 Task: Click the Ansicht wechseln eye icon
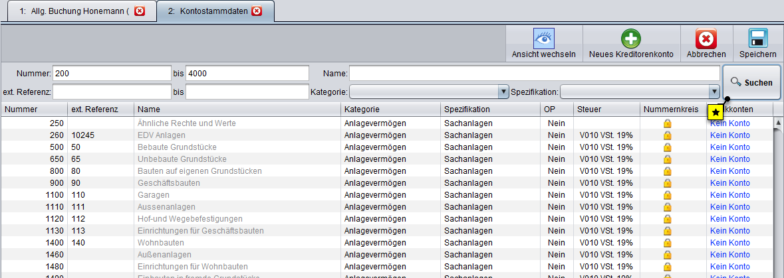pos(543,38)
